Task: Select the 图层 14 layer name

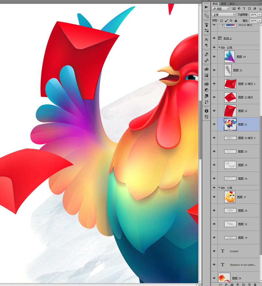Action: (x=243, y=238)
